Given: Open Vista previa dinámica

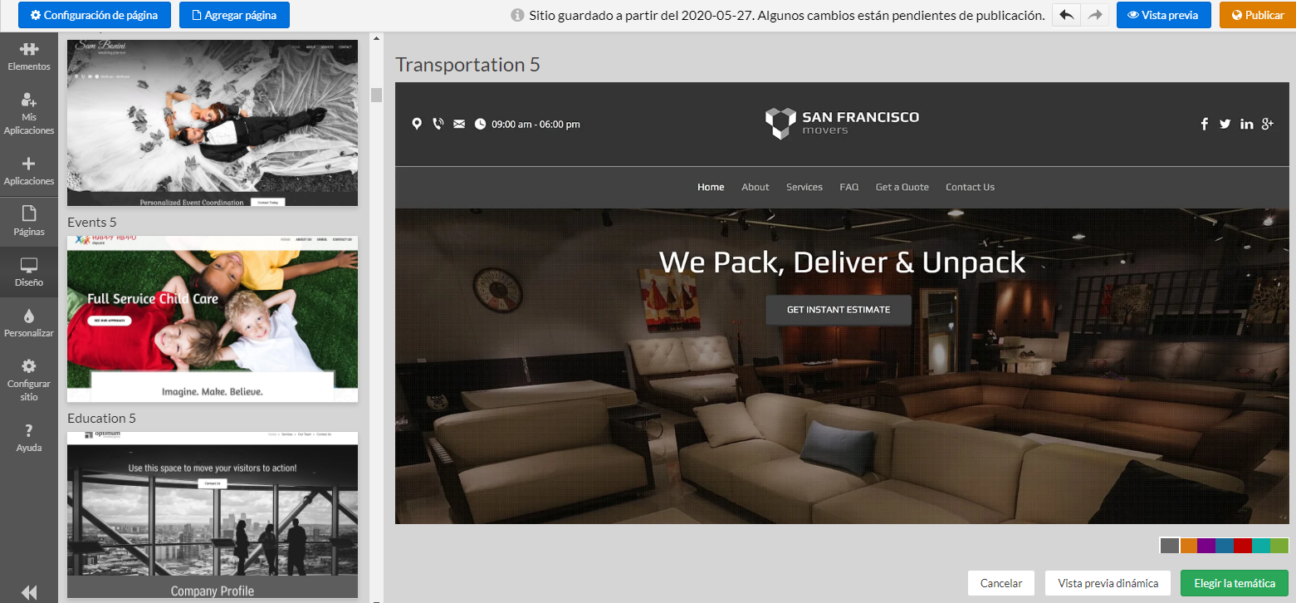Looking at the screenshot, I should click(1108, 583).
